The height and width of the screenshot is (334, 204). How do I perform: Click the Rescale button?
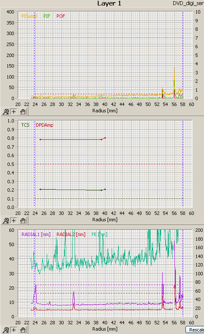(195, 330)
